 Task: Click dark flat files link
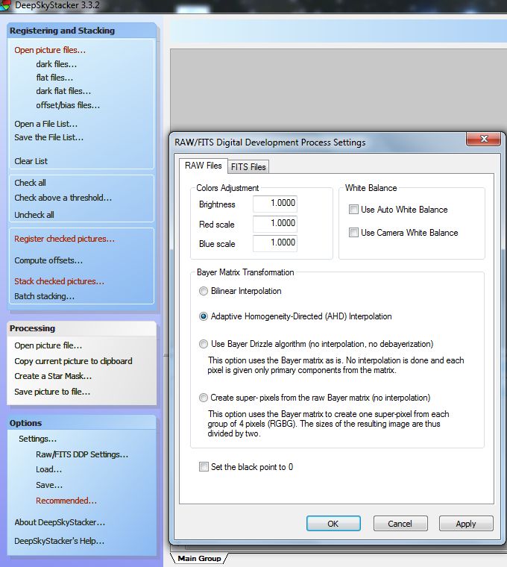pos(63,91)
